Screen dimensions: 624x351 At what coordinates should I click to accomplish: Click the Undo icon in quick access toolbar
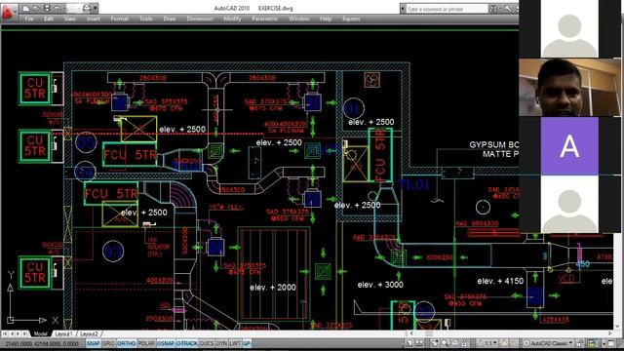pyautogui.click(x=57, y=8)
